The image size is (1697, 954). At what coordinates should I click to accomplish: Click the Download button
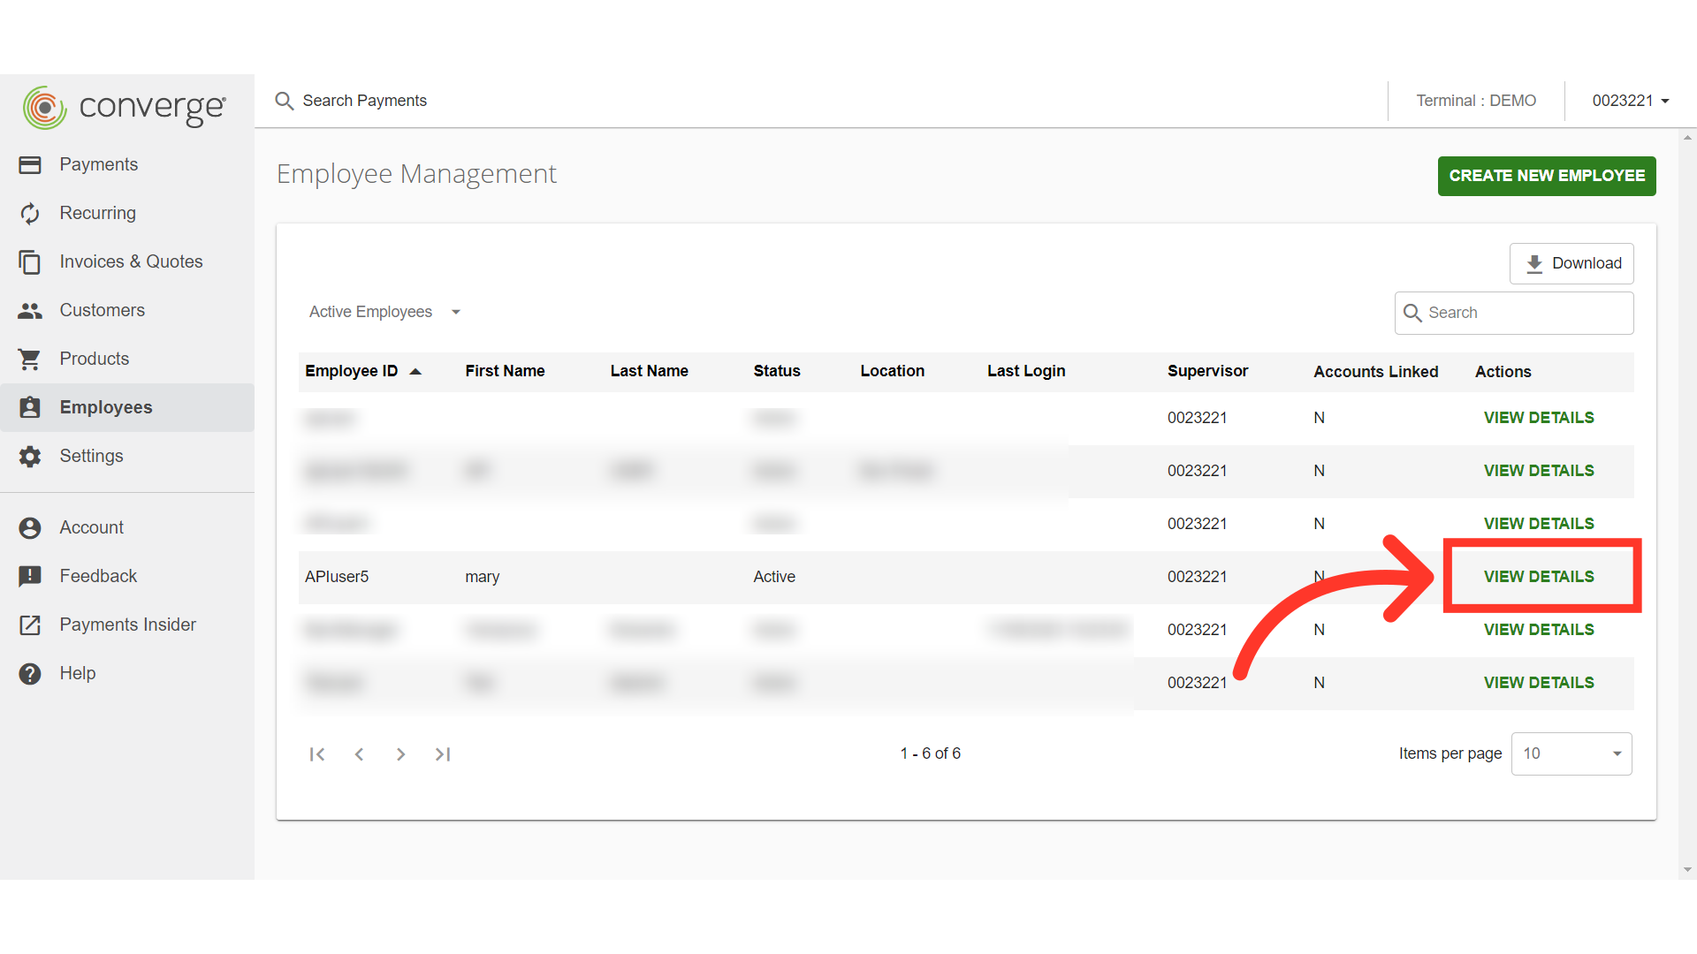click(1571, 263)
